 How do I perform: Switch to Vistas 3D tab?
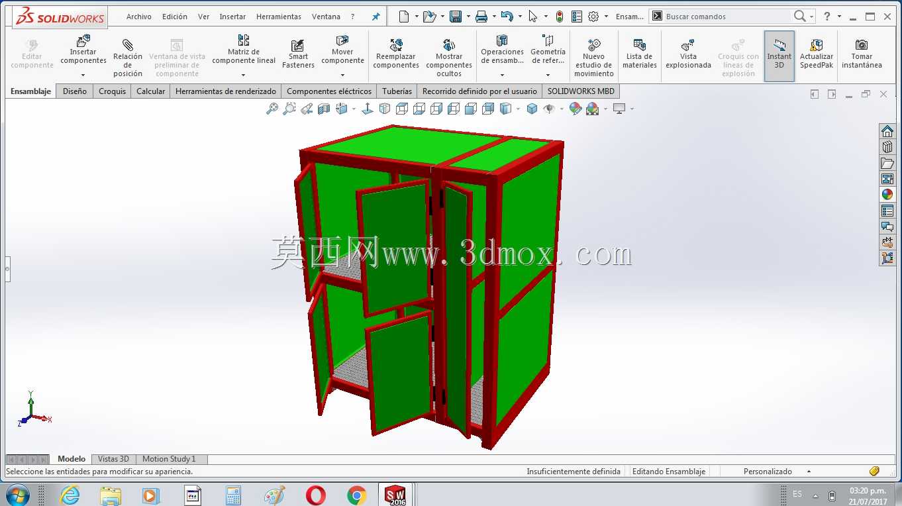(x=113, y=459)
